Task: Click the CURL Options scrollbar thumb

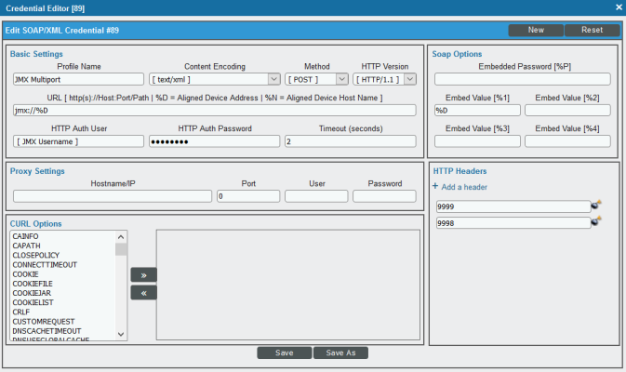Action: point(121,249)
